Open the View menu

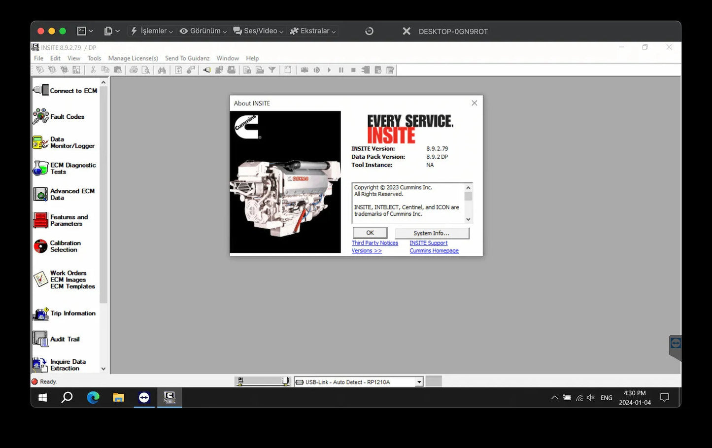[x=74, y=58]
